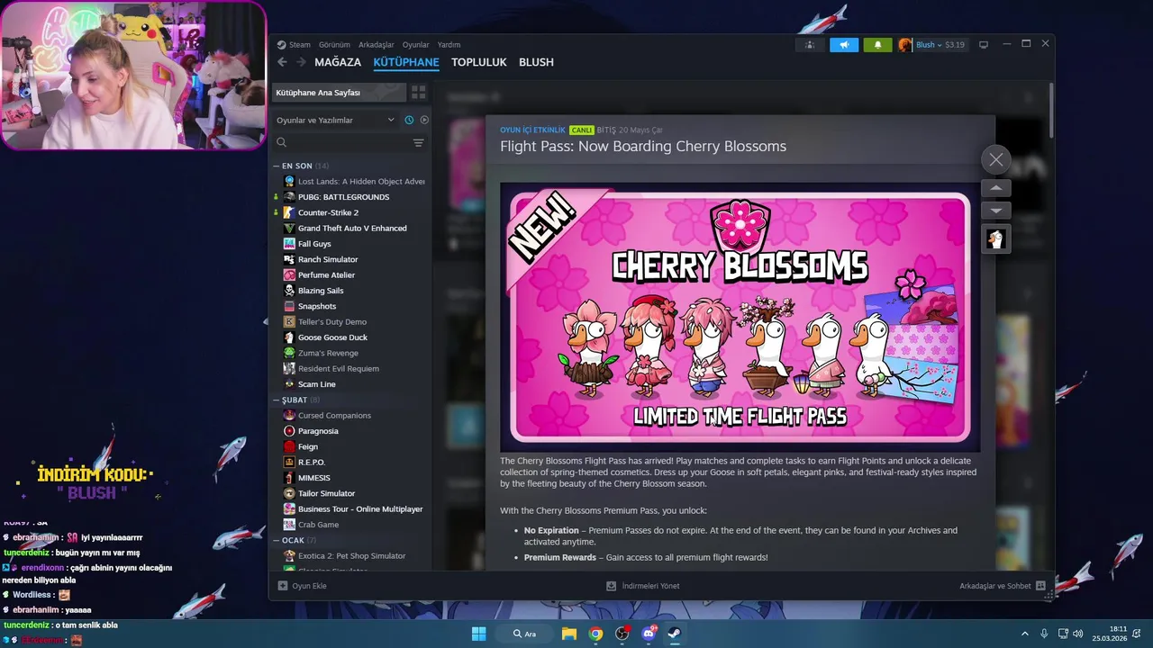1153x648 pixels.
Task: Click the library search field
Action: coord(340,142)
